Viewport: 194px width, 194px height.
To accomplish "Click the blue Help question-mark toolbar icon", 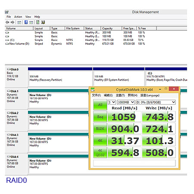I will (x=26, y=22).
